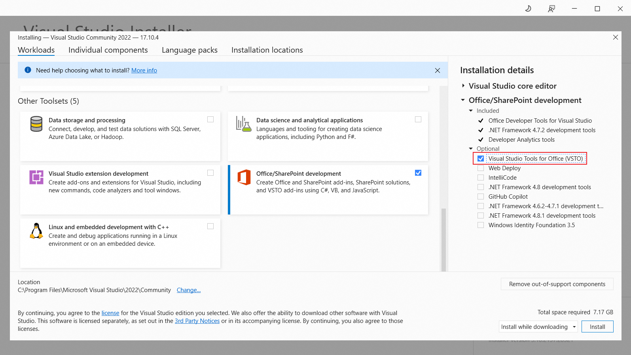631x355 pixels.
Task: Enable .NET Framework 4.8.1 development tools
Action: pos(481,216)
